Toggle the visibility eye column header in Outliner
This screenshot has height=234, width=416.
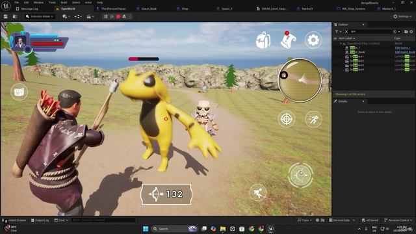tap(335, 38)
